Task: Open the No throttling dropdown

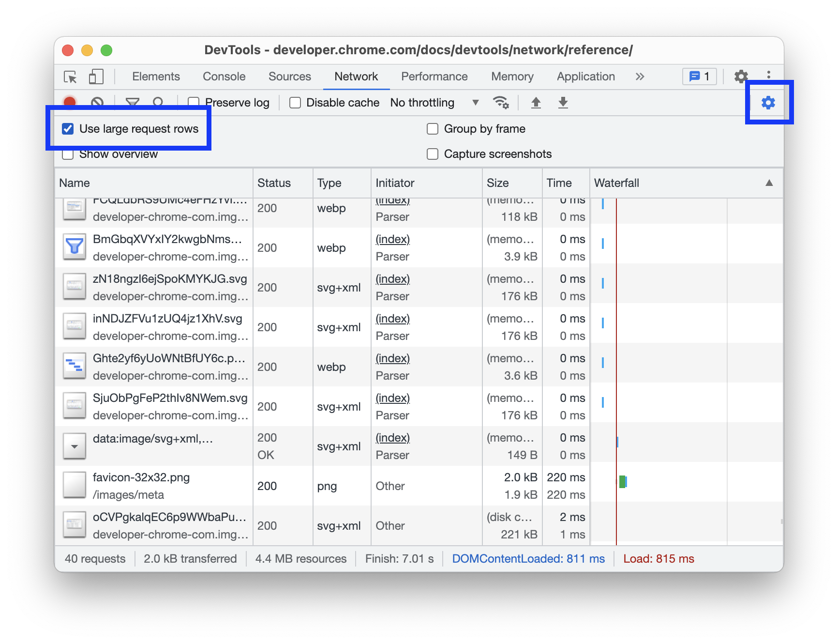Action: [x=434, y=103]
